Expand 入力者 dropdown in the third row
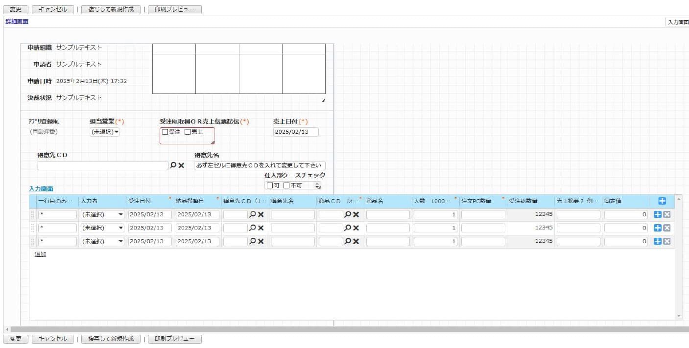This screenshot has height=348, width=689. pos(102,241)
